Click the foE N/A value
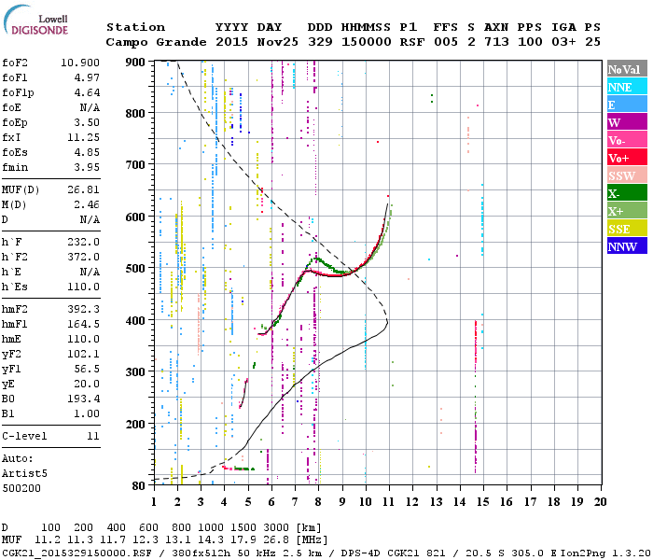This screenshot has width=653, height=560. click(90, 107)
